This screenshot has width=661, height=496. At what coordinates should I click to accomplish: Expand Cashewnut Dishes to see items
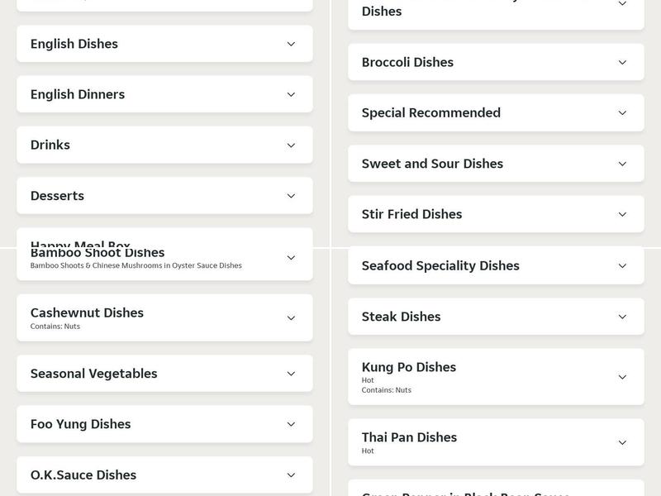click(165, 317)
